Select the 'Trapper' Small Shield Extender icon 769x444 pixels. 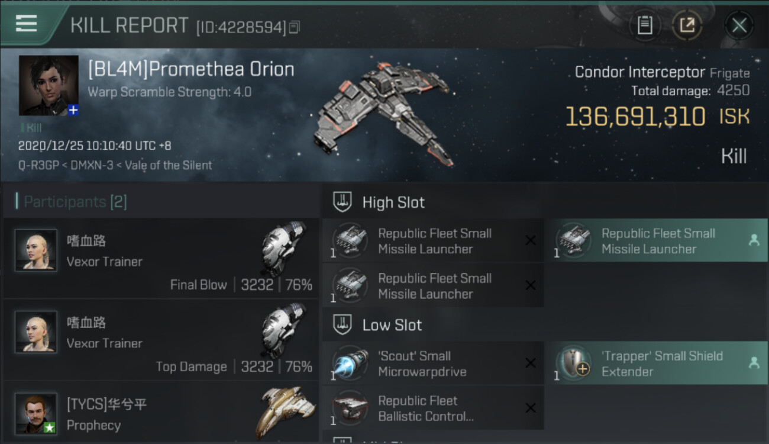coord(573,363)
